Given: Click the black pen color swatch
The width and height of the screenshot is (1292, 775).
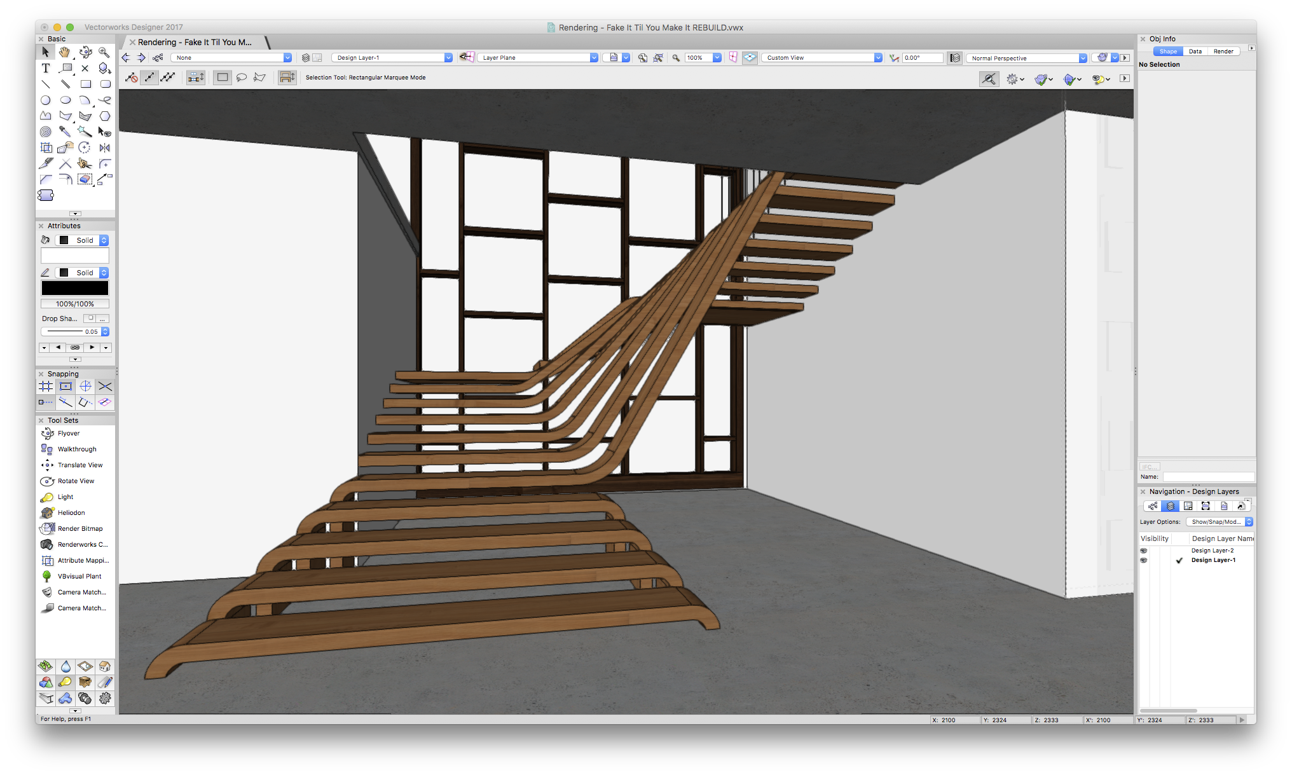Looking at the screenshot, I should [75, 288].
